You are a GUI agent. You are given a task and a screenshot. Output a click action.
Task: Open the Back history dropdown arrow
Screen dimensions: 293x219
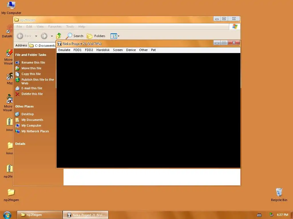click(36, 36)
